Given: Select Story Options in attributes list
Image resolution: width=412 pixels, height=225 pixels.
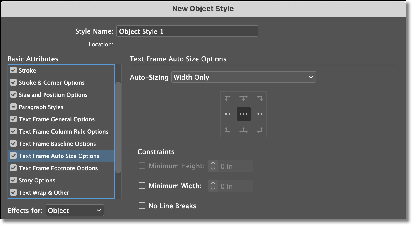Looking at the screenshot, I should (x=37, y=181).
